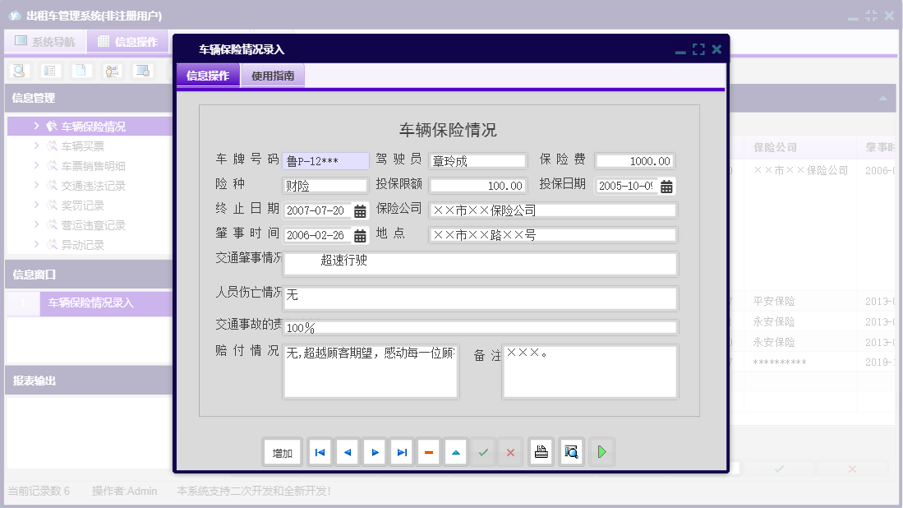Advance to the next record
Screen dimensions: 903x508
[x=374, y=451]
